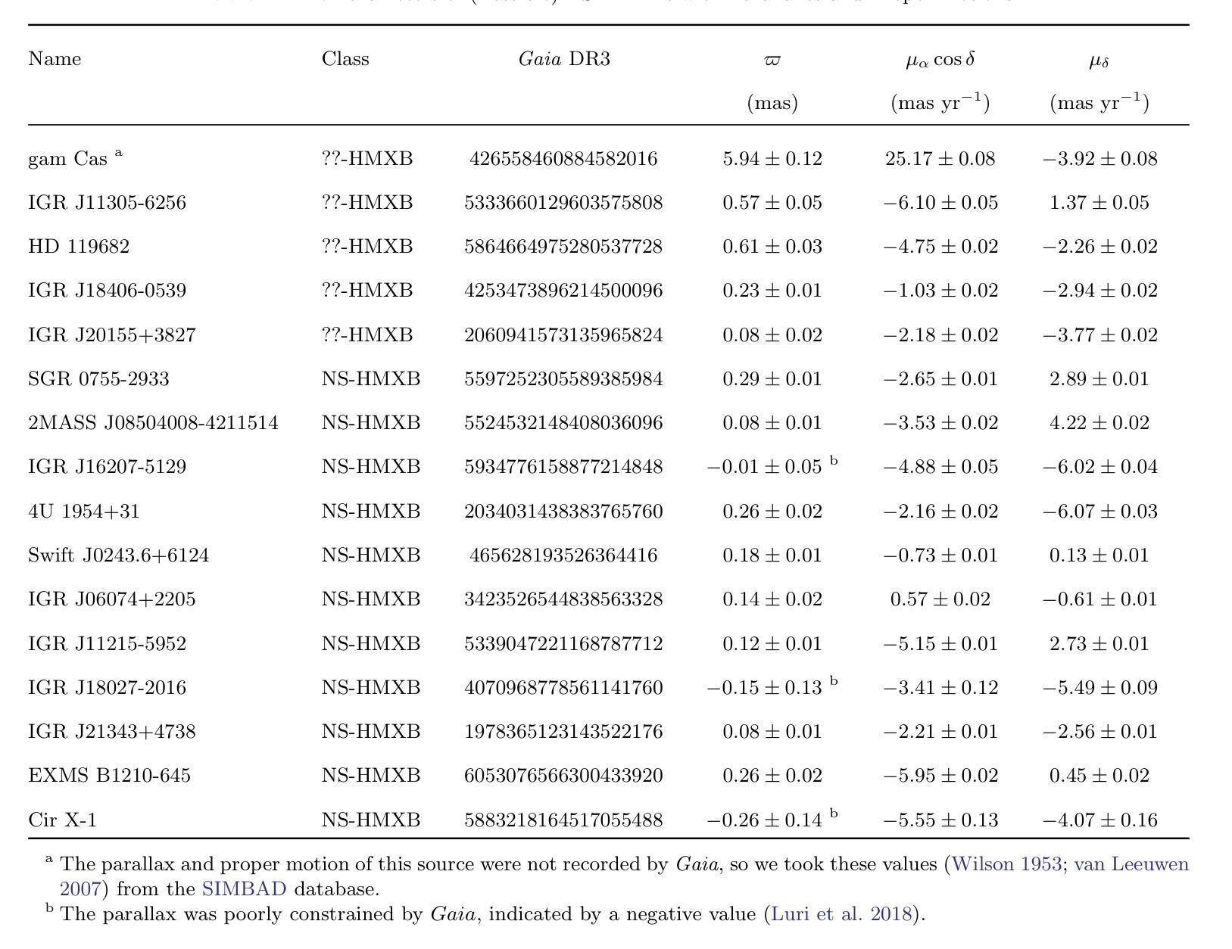The image size is (1232, 949).
Task: Select the parallax value −0.15 ± 0.13
Action: tap(765, 688)
